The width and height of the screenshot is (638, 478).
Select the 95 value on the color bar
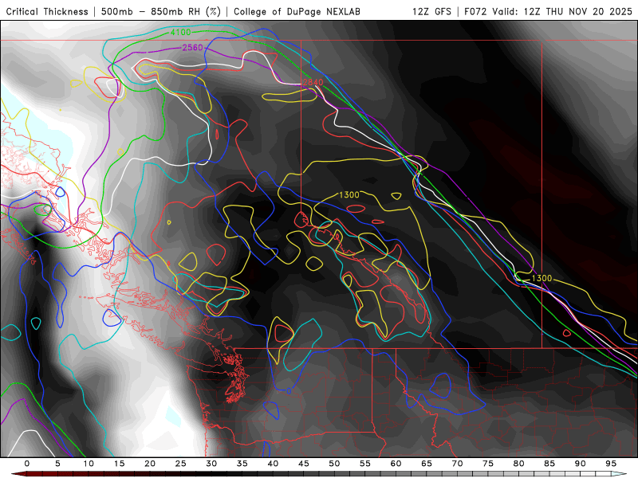611,464
